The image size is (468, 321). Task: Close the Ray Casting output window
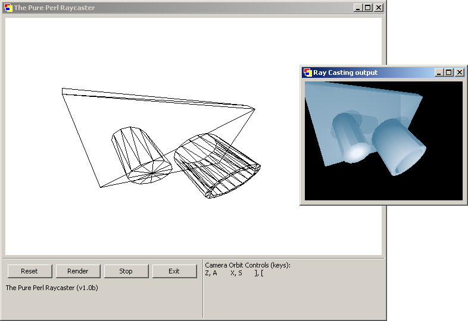460,73
